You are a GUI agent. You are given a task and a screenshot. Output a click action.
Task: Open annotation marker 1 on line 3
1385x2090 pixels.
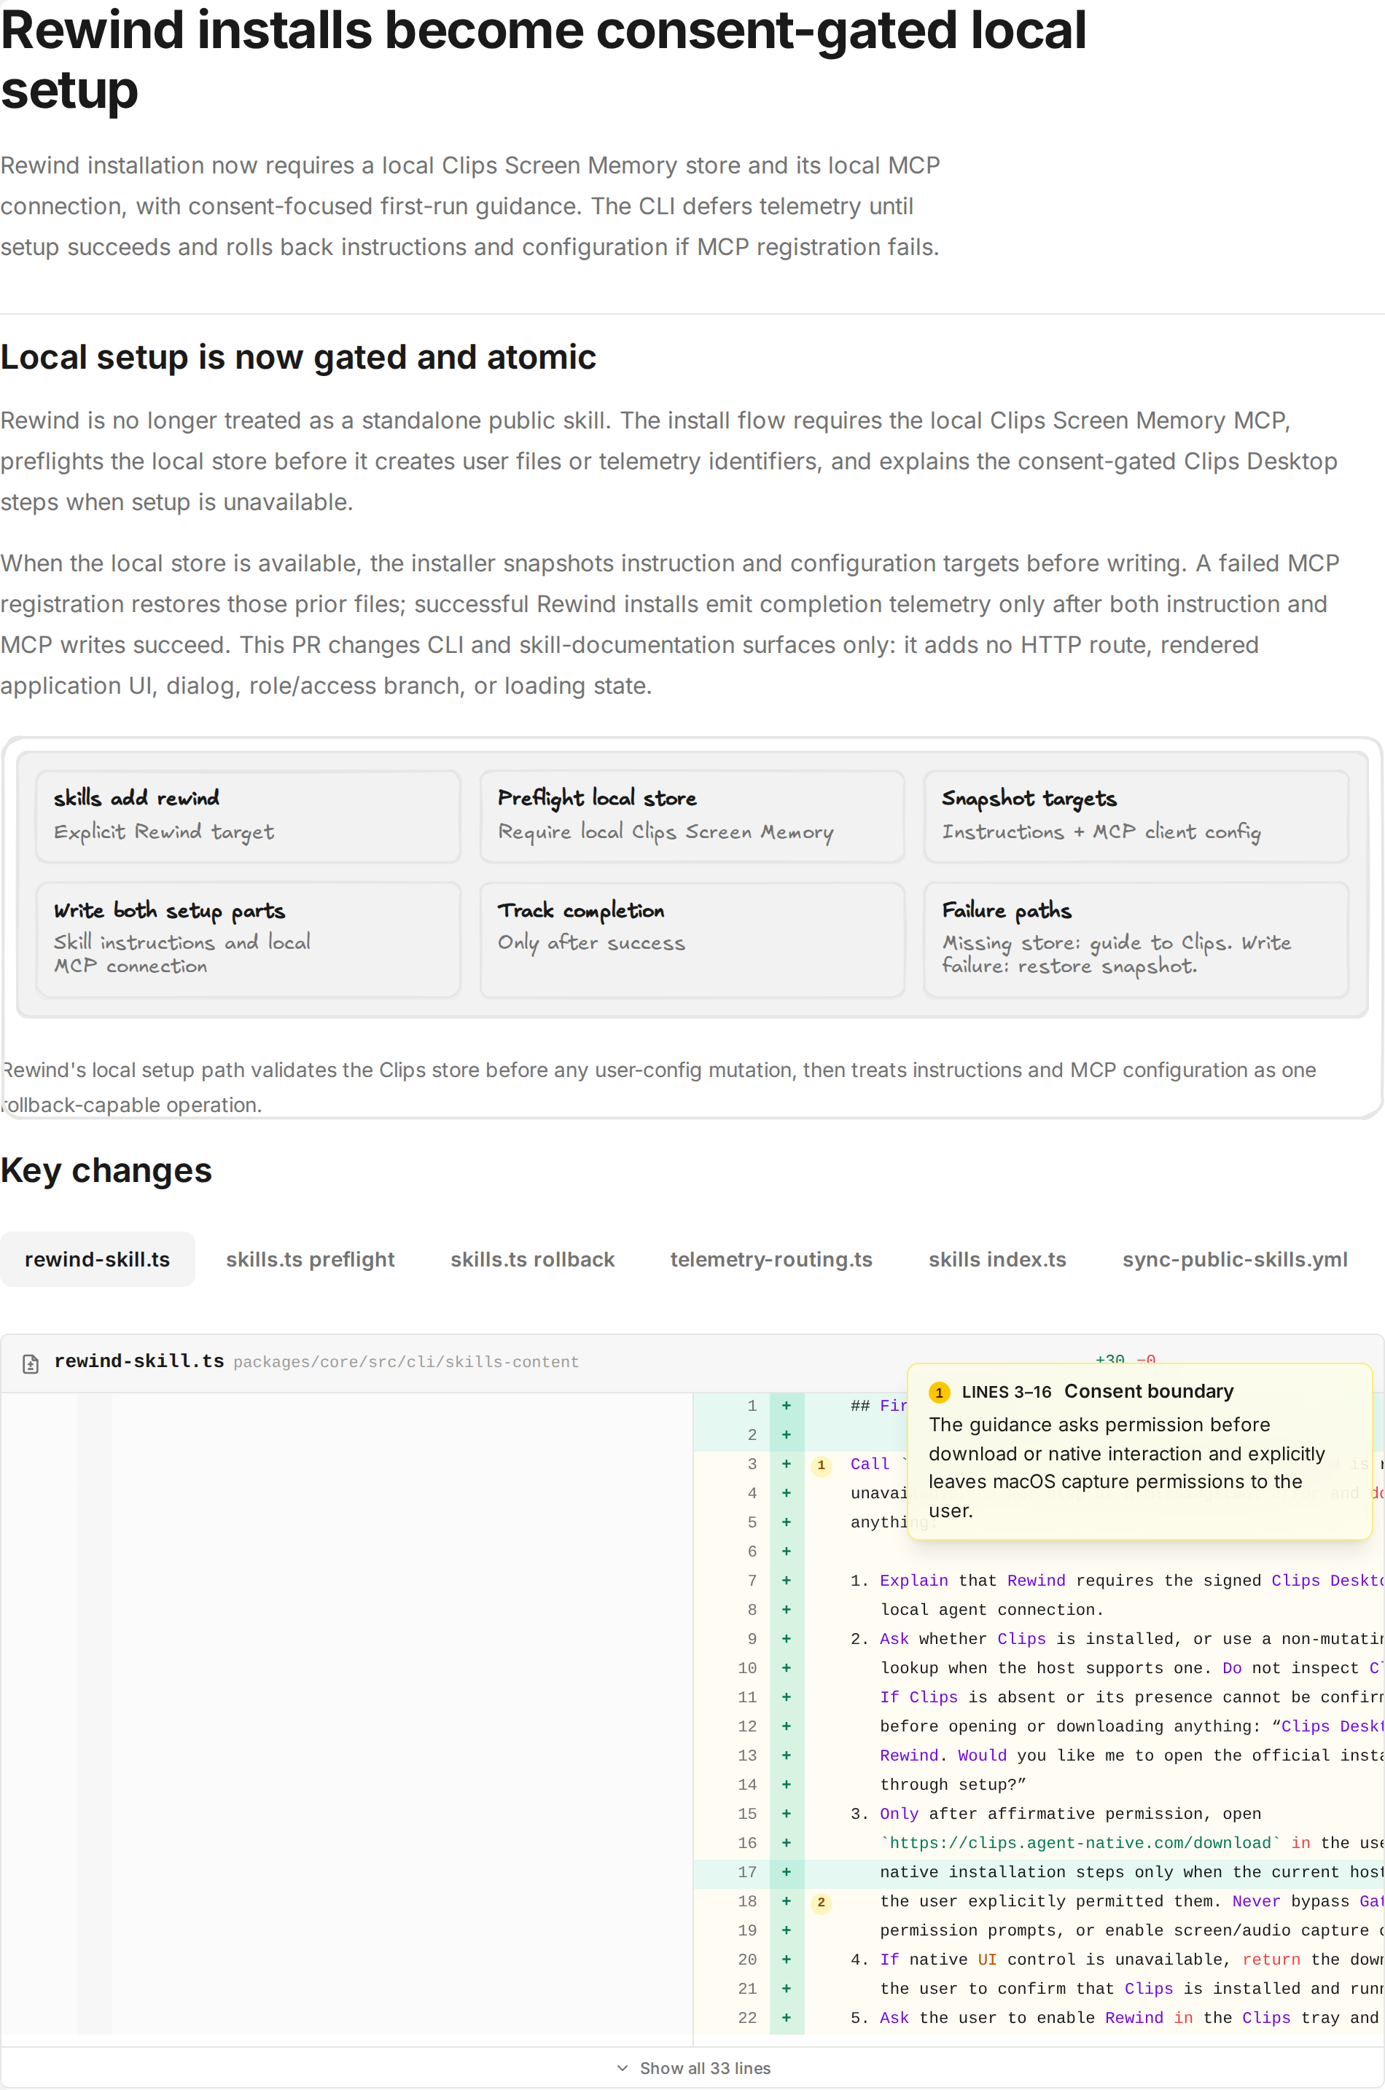(x=821, y=1465)
